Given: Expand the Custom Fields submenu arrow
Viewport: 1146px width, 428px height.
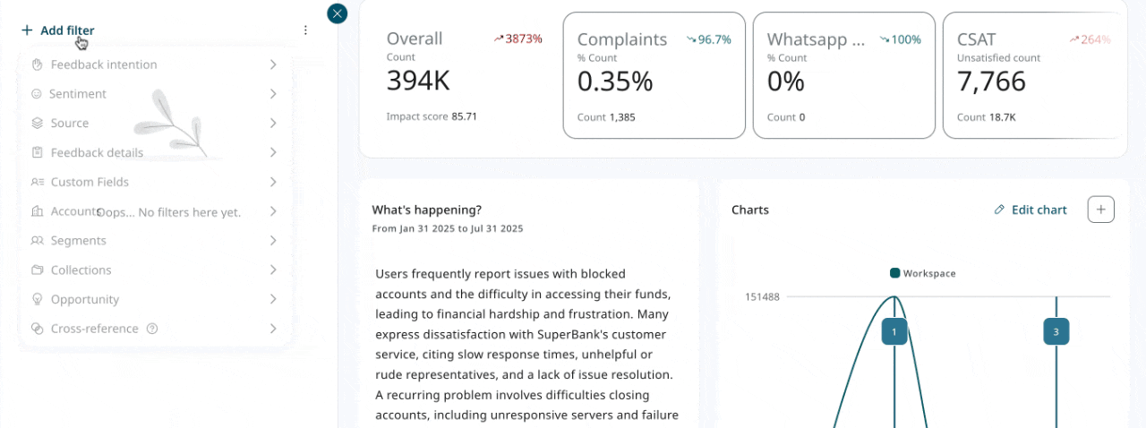Looking at the screenshot, I should click(272, 182).
